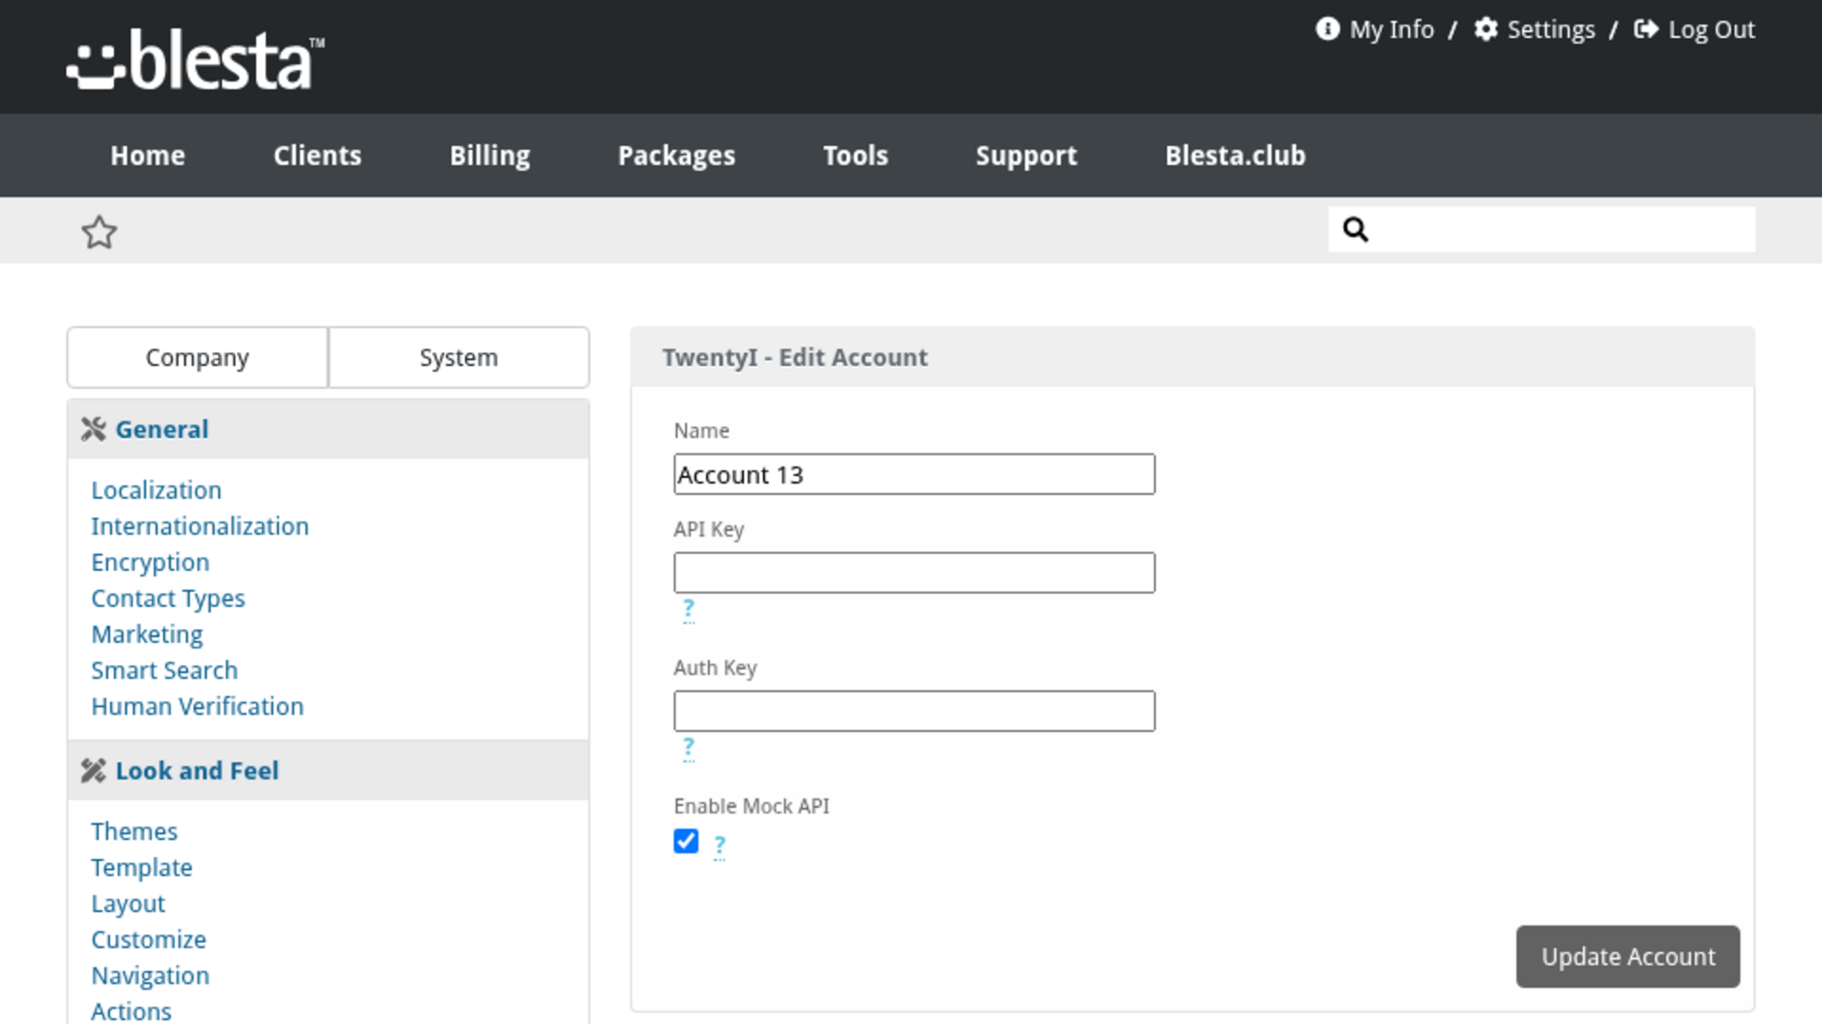Open Marketing settings
The height and width of the screenshot is (1024, 1822).
coord(147,634)
